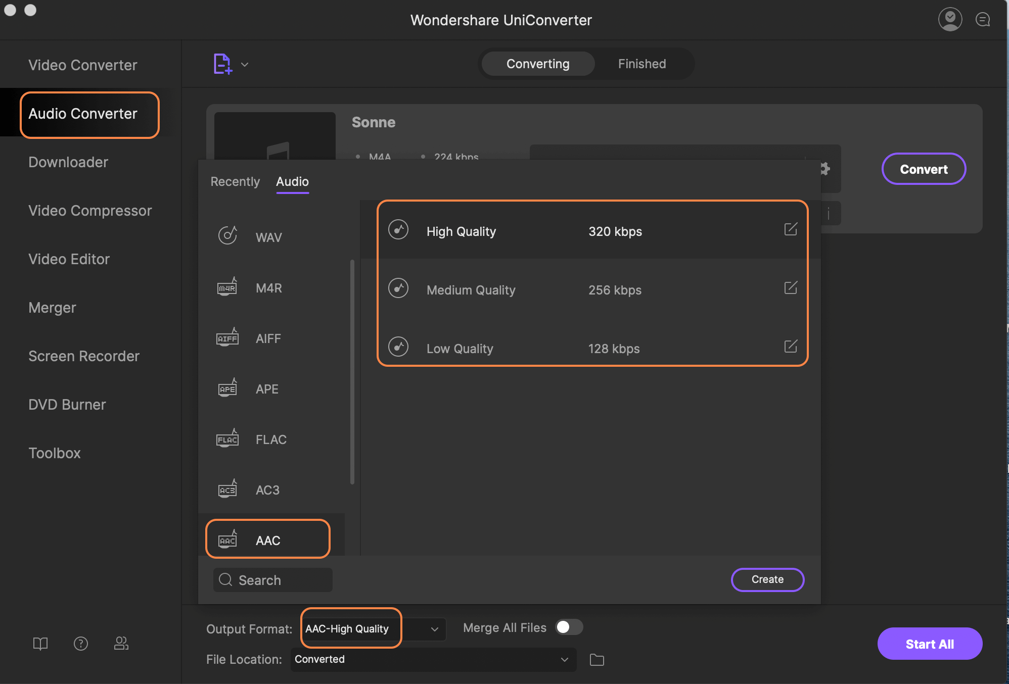The height and width of the screenshot is (684, 1009).
Task: Switch to the Audio tab
Action: point(293,181)
